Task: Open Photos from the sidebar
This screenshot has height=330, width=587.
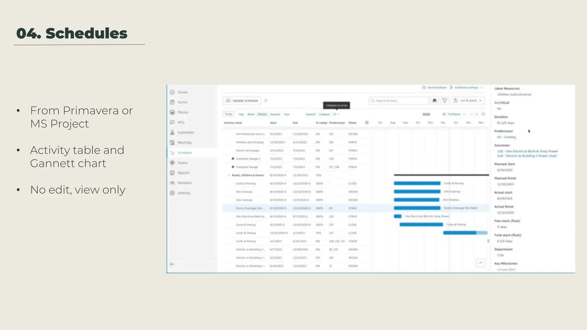Action: pyautogui.click(x=172, y=112)
